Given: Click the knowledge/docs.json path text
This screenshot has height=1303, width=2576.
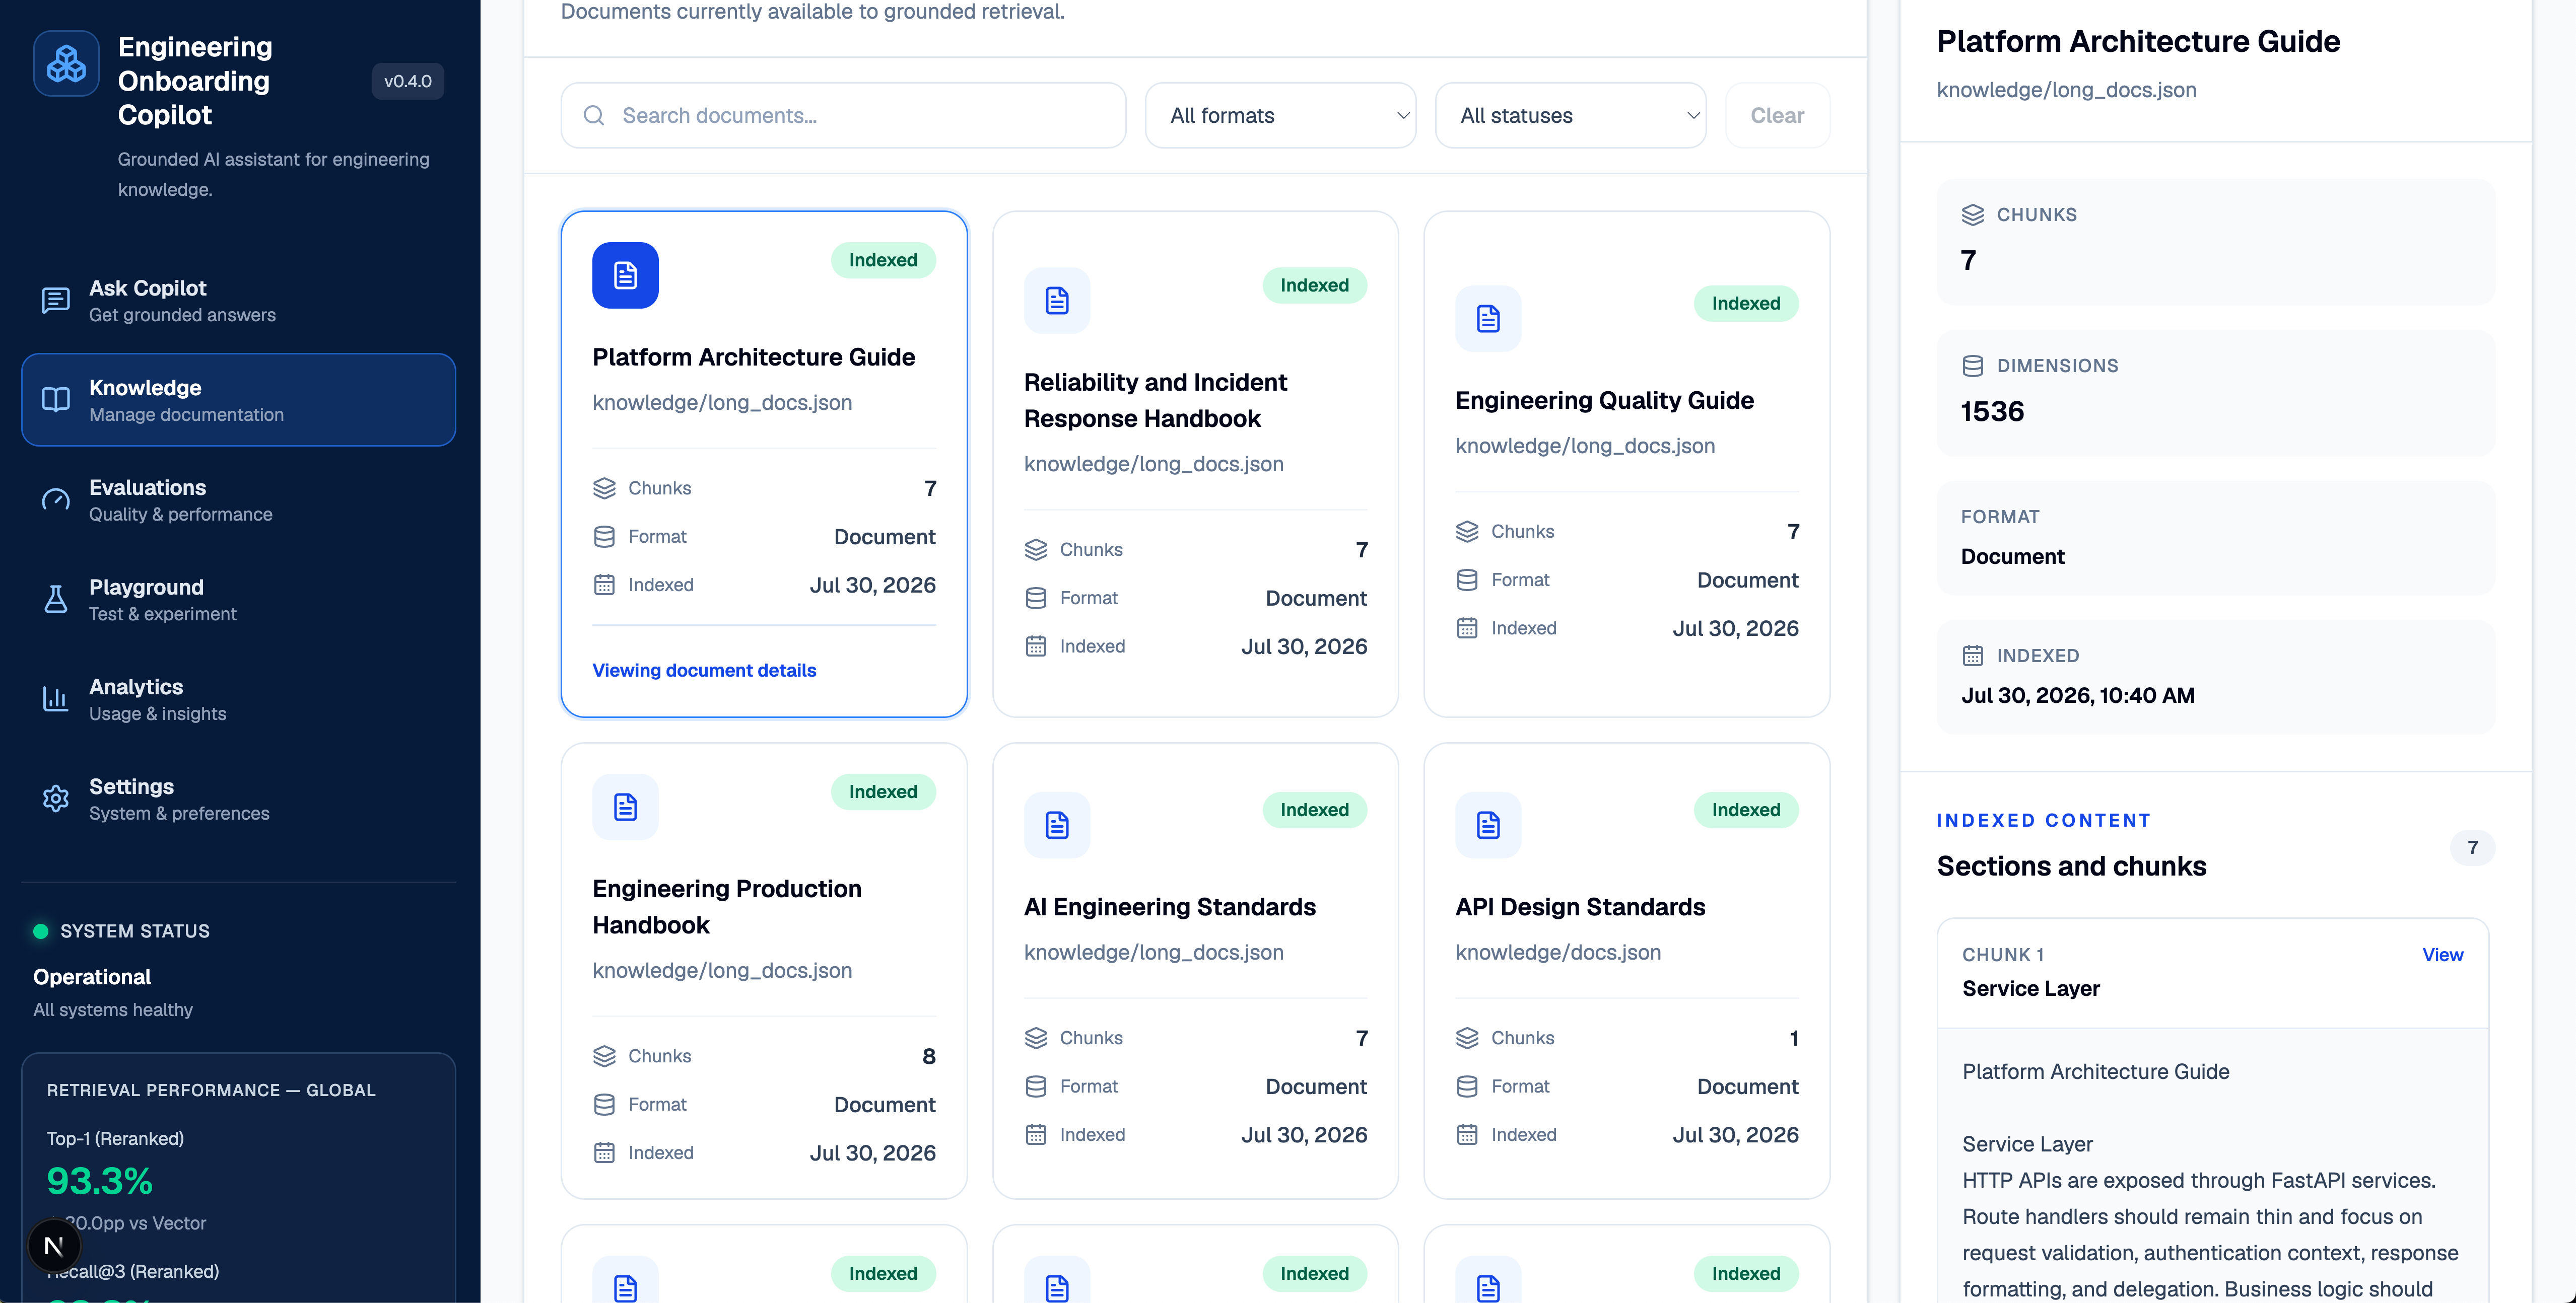Looking at the screenshot, I should click(x=1558, y=952).
